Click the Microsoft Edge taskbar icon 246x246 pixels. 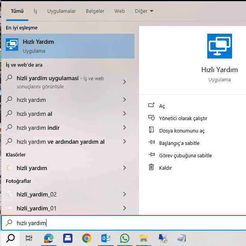click(x=48, y=238)
